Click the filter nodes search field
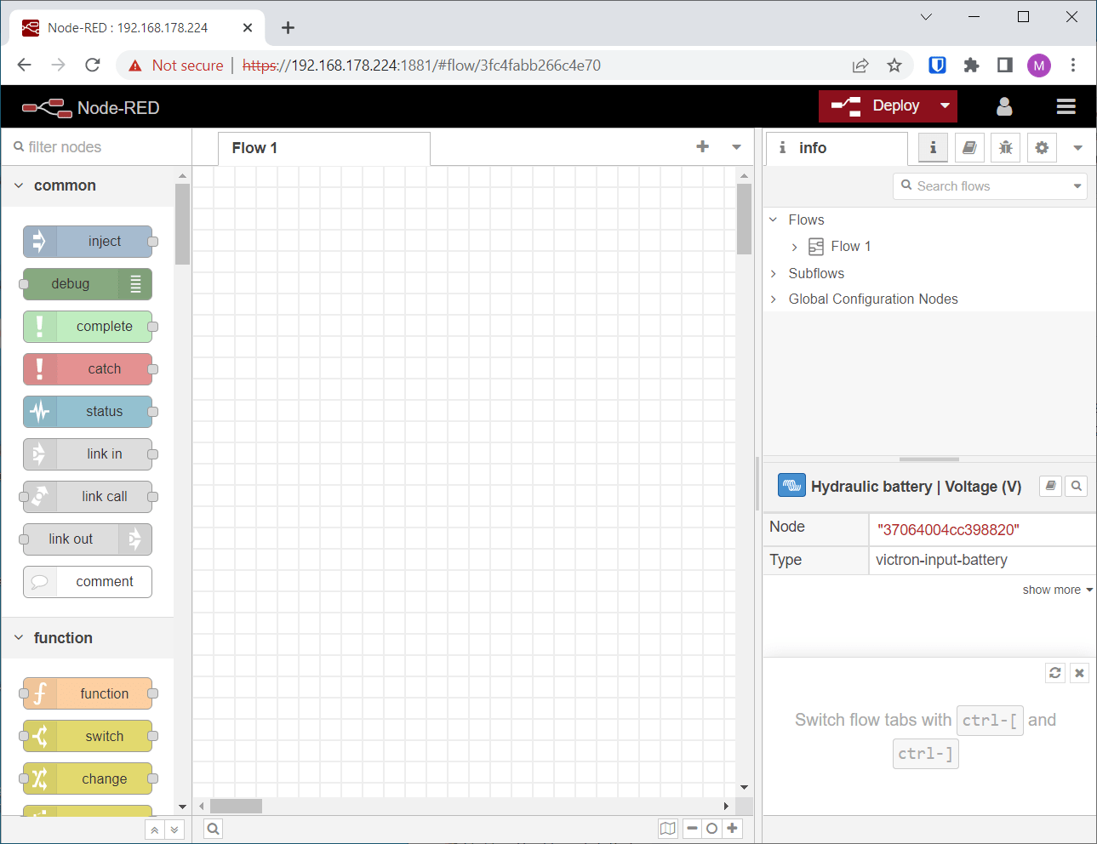1097x844 pixels. click(97, 147)
